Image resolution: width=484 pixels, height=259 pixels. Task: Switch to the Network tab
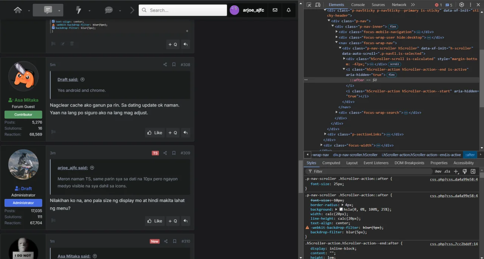[399, 5]
